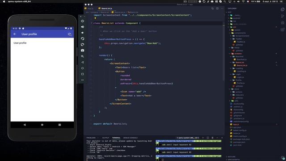The image size is (286, 161).
Task: Expand the NPM Scripts section
Action: [233, 160]
